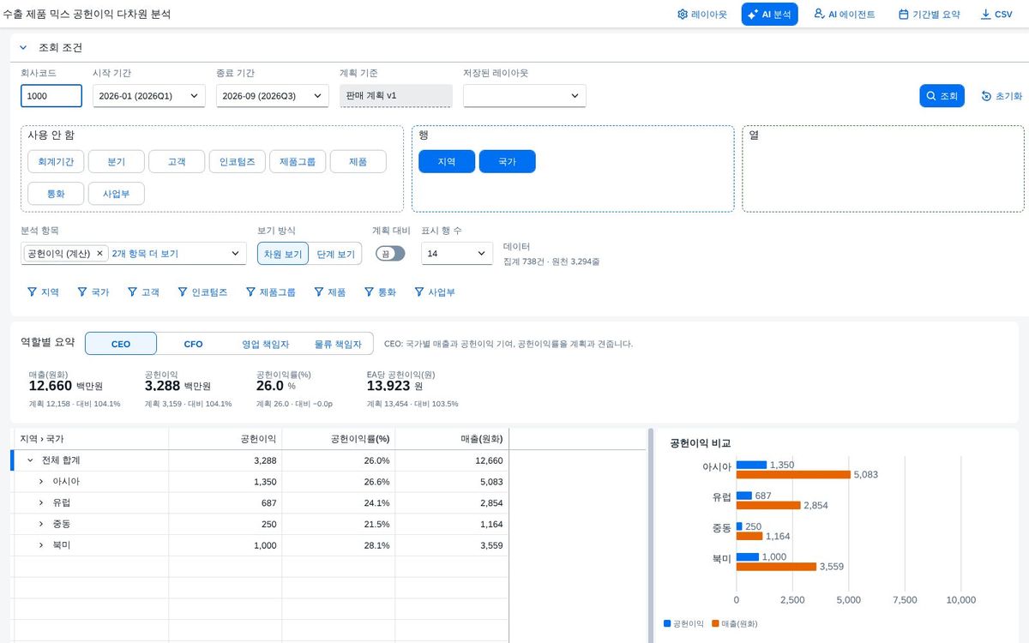
Task: Expand the 북미 region row
Action: (41, 545)
